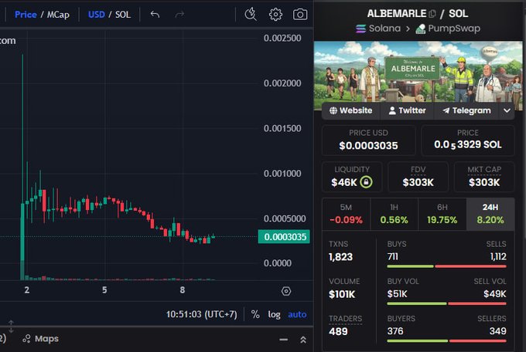The image size is (526, 352).
Task: Click the VOLUME $101K value
Action: click(x=342, y=294)
